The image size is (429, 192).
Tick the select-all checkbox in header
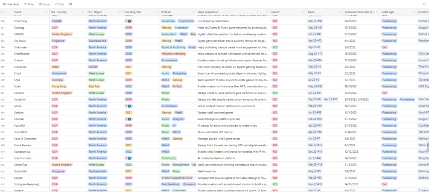point(3,12)
